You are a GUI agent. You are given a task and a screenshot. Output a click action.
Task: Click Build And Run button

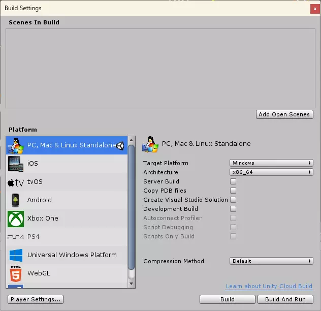point(285,299)
